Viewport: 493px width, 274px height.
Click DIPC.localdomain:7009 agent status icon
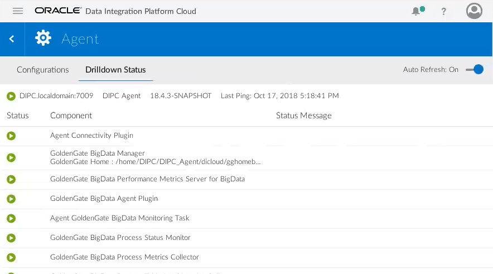click(x=11, y=96)
